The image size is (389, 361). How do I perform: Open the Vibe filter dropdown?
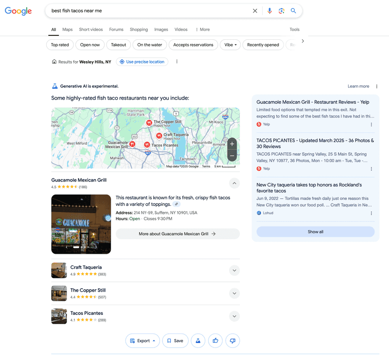tap(230, 45)
